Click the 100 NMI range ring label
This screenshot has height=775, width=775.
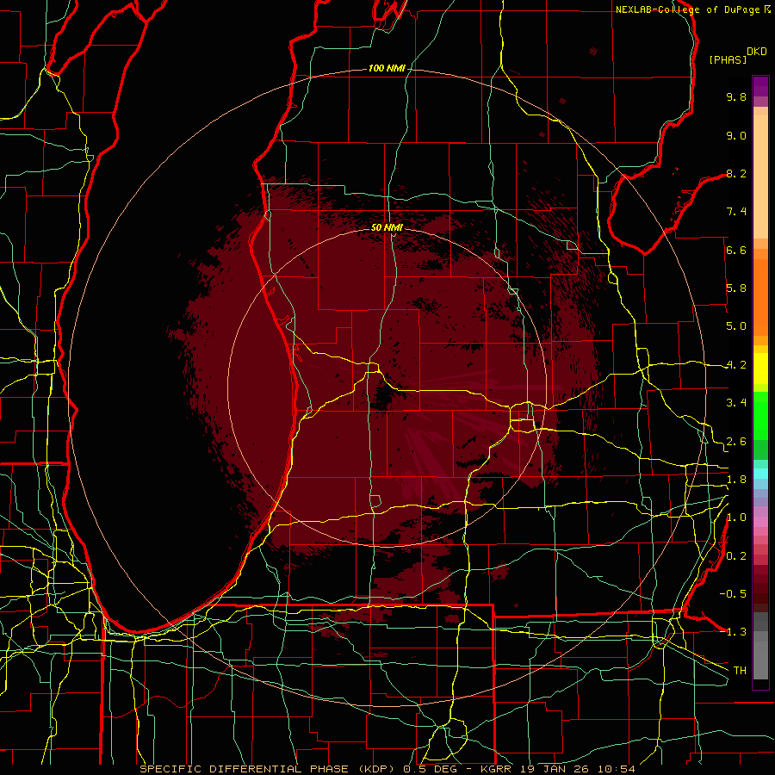(387, 68)
